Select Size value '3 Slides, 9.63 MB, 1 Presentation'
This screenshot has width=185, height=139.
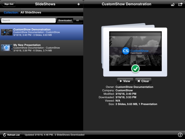[136, 104]
